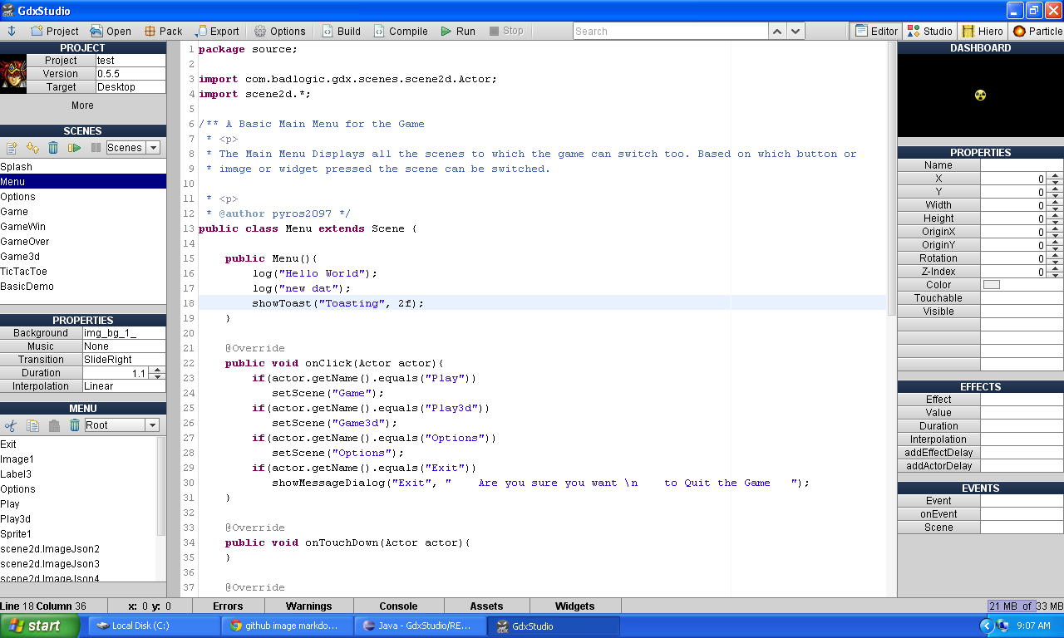This screenshot has width=1064, height=638.
Task: Click the Build toolbar button
Action: click(342, 31)
